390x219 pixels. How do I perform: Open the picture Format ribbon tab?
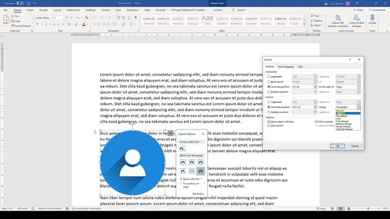click(x=217, y=10)
